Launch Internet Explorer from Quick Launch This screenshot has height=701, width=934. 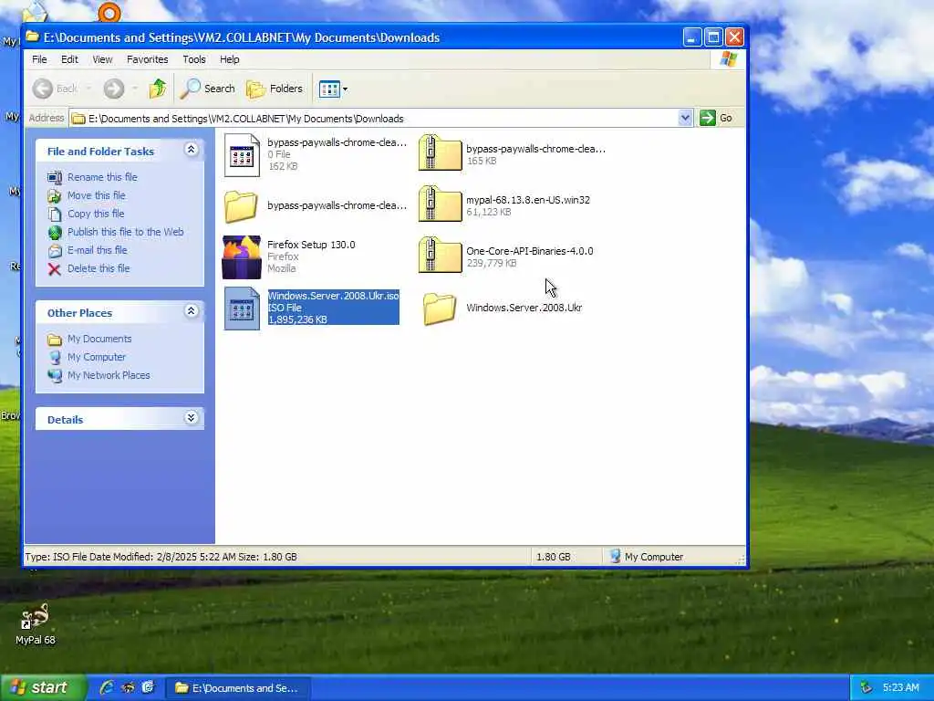point(107,687)
